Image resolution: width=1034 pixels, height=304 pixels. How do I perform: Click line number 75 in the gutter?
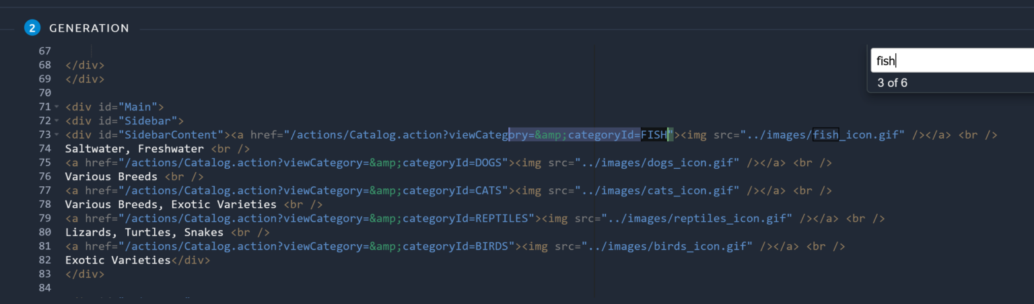coord(44,163)
